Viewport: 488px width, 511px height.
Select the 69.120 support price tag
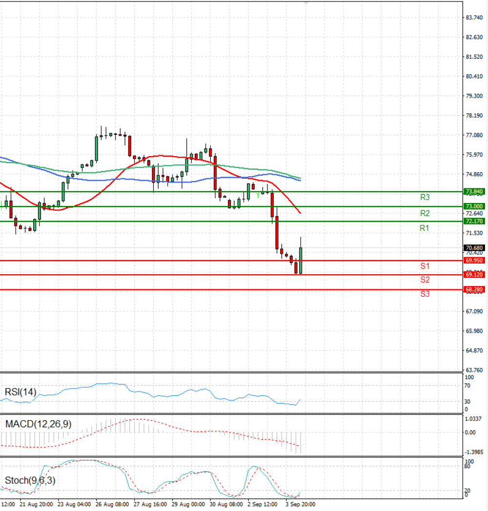pyautogui.click(x=474, y=275)
